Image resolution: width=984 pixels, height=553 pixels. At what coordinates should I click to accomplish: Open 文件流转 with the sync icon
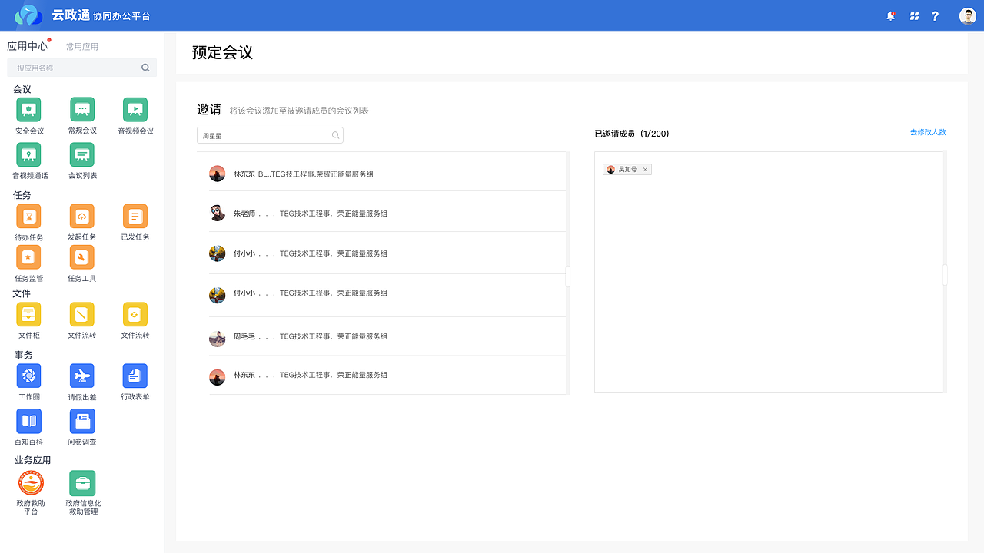point(135,314)
